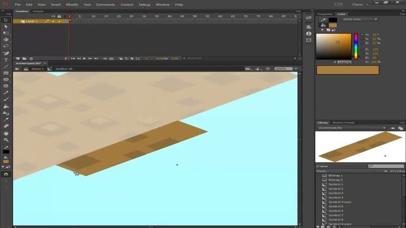Image resolution: width=406 pixels, height=228 pixels.
Task: Select the Text tool
Action: tap(6, 60)
